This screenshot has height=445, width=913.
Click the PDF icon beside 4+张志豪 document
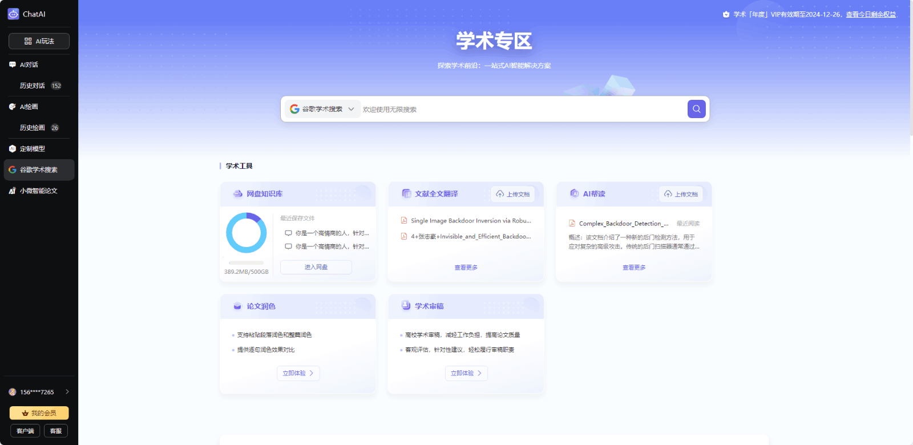(404, 236)
